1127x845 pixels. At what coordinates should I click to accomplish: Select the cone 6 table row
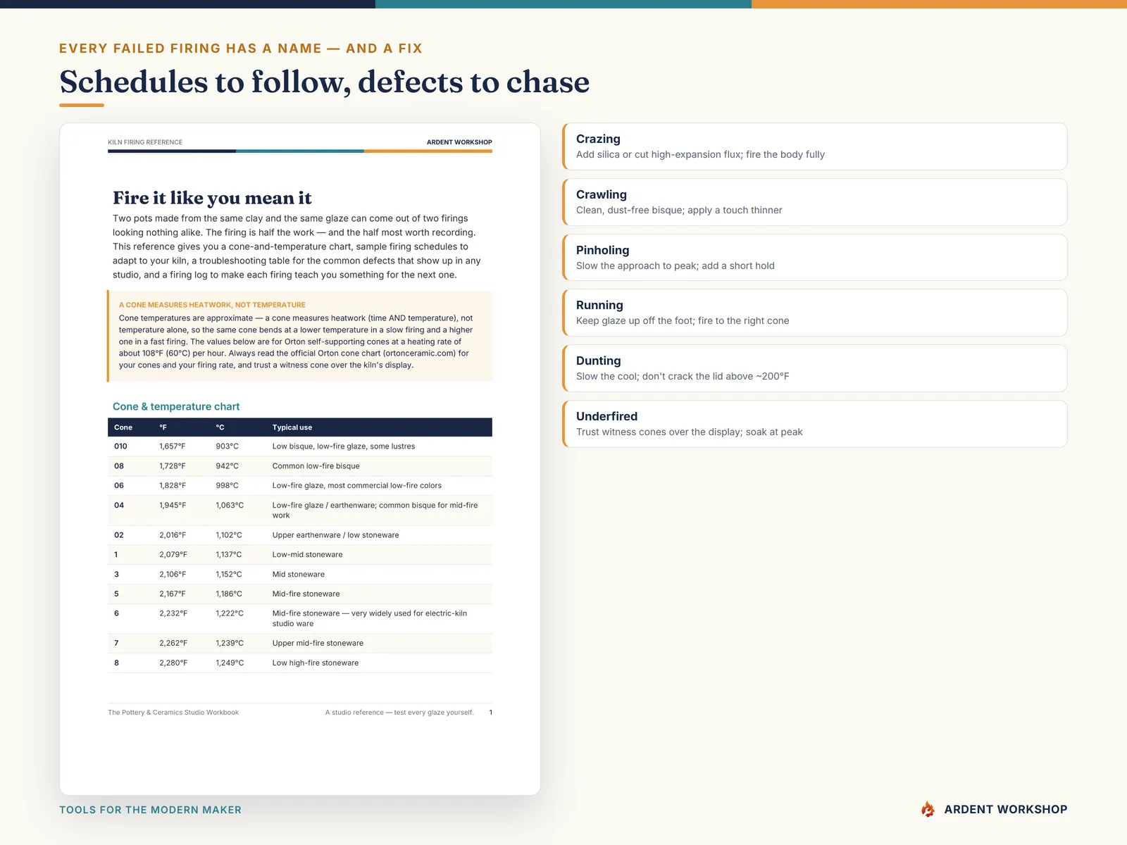click(x=300, y=618)
